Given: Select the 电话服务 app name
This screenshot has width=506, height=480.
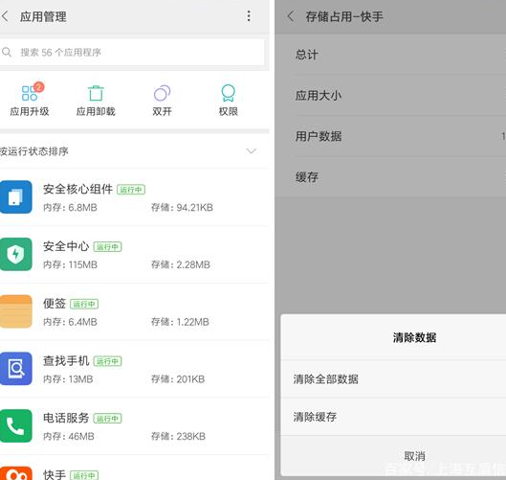Looking at the screenshot, I should (66, 418).
